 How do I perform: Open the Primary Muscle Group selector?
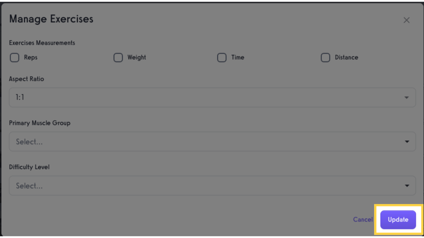click(212, 142)
